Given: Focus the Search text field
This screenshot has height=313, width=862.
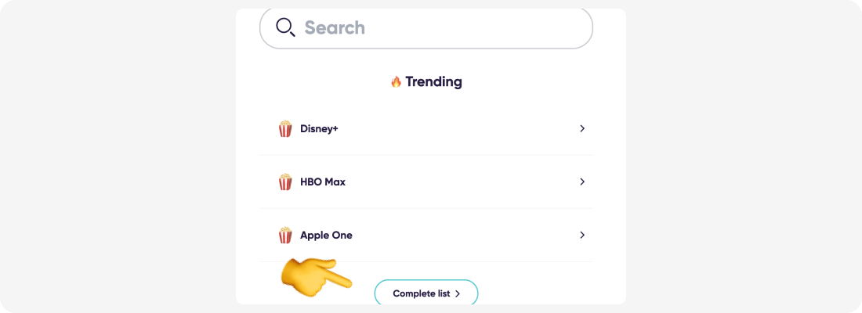Looking at the screenshot, I should (426, 27).
